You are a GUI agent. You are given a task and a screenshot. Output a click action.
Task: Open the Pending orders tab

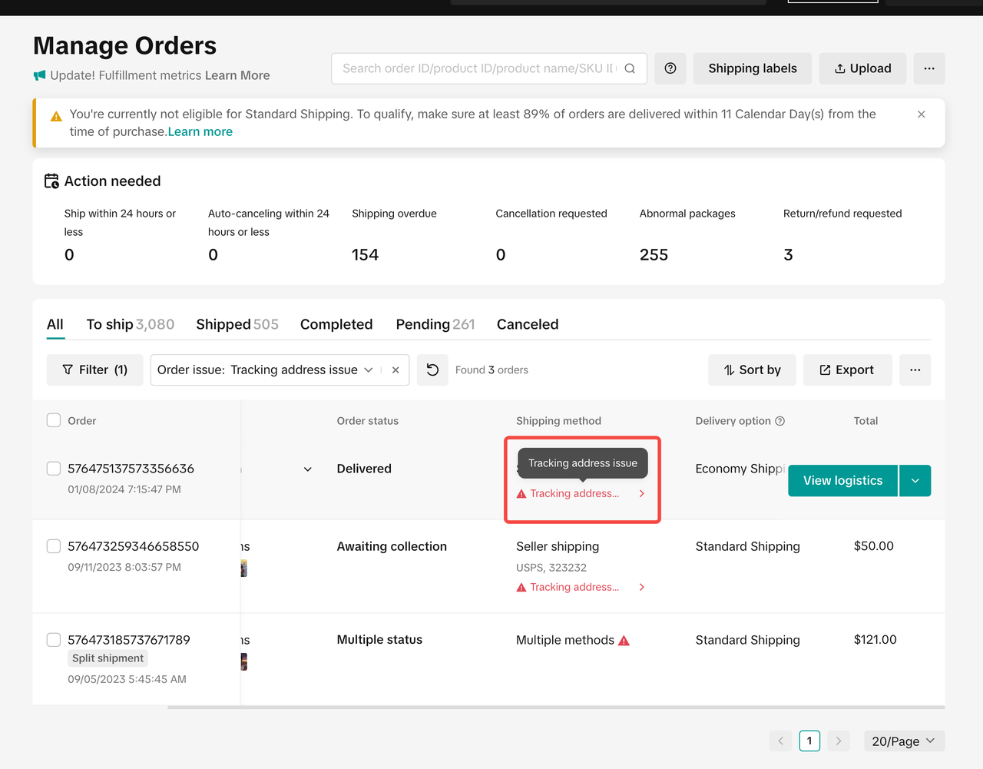coord(435,324)
